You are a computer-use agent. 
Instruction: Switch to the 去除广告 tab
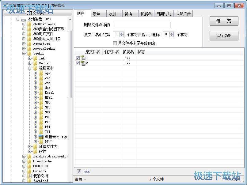coord(183,14)
